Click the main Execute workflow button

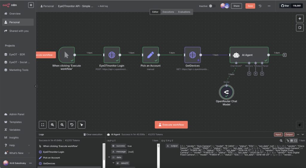click(171, 125)
